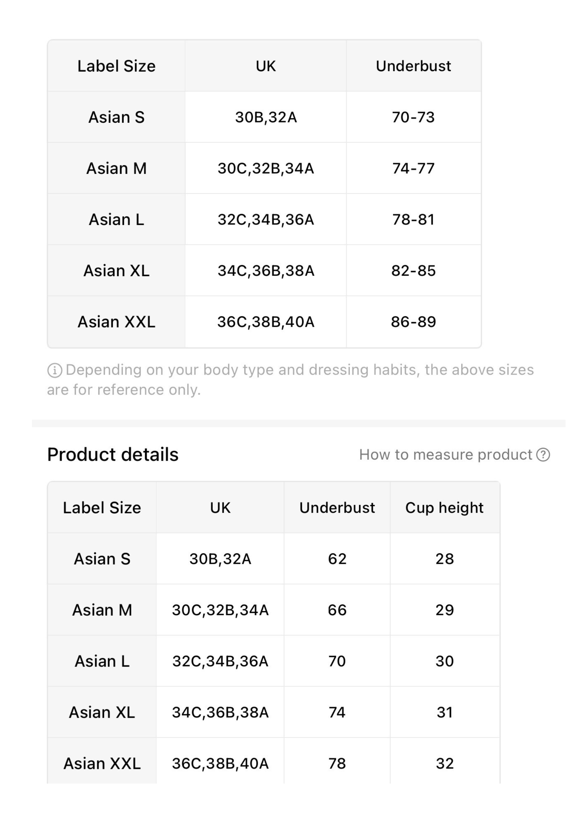Click cup height value 28
Image resolution: width=576 pixels, height=815 pixels.
point(445,559)
